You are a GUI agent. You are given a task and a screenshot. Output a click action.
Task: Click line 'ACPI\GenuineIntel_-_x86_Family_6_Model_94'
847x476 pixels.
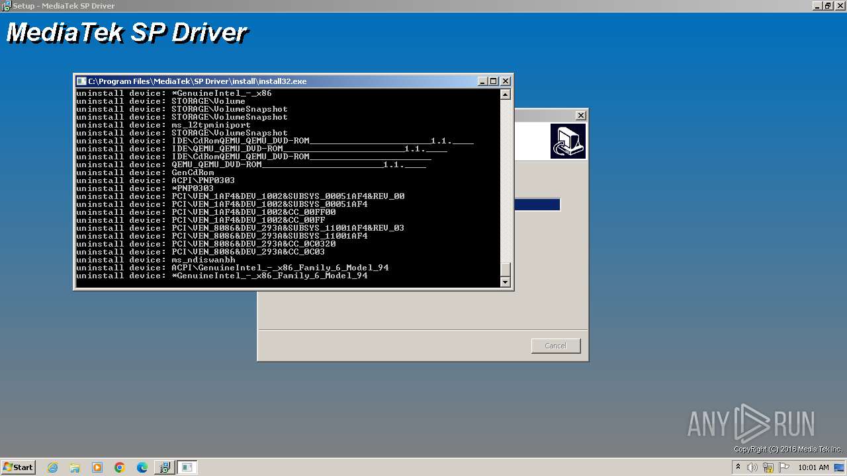pyautogui.click(x=232, y=268)
